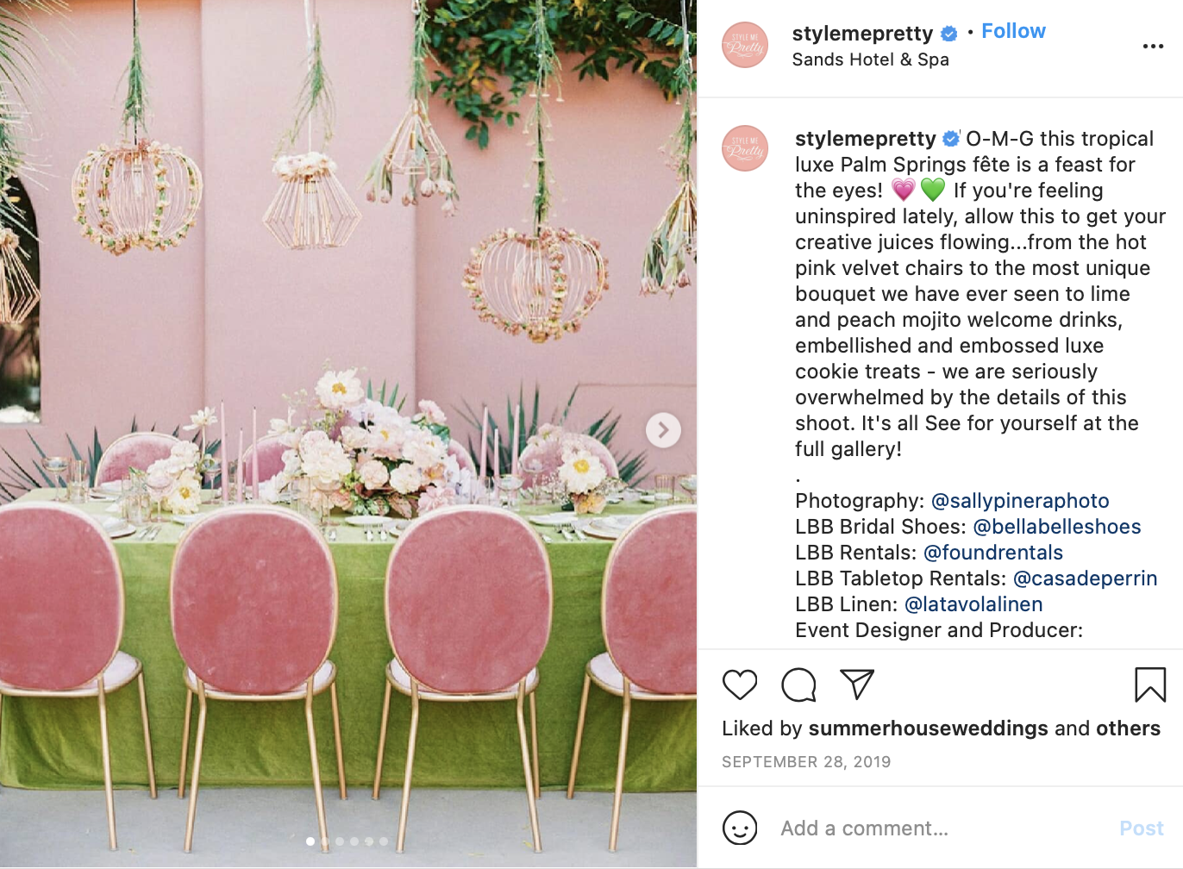
Task: Jump to second carousel dot
Action: [x=325, y=841]
